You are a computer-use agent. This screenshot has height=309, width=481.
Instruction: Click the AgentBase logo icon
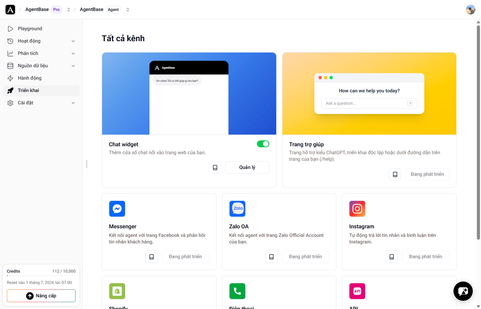coord(10,10)
